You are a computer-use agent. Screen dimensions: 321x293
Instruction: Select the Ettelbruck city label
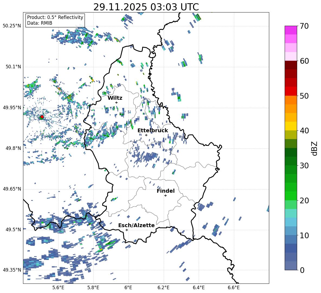coord(153,130)
